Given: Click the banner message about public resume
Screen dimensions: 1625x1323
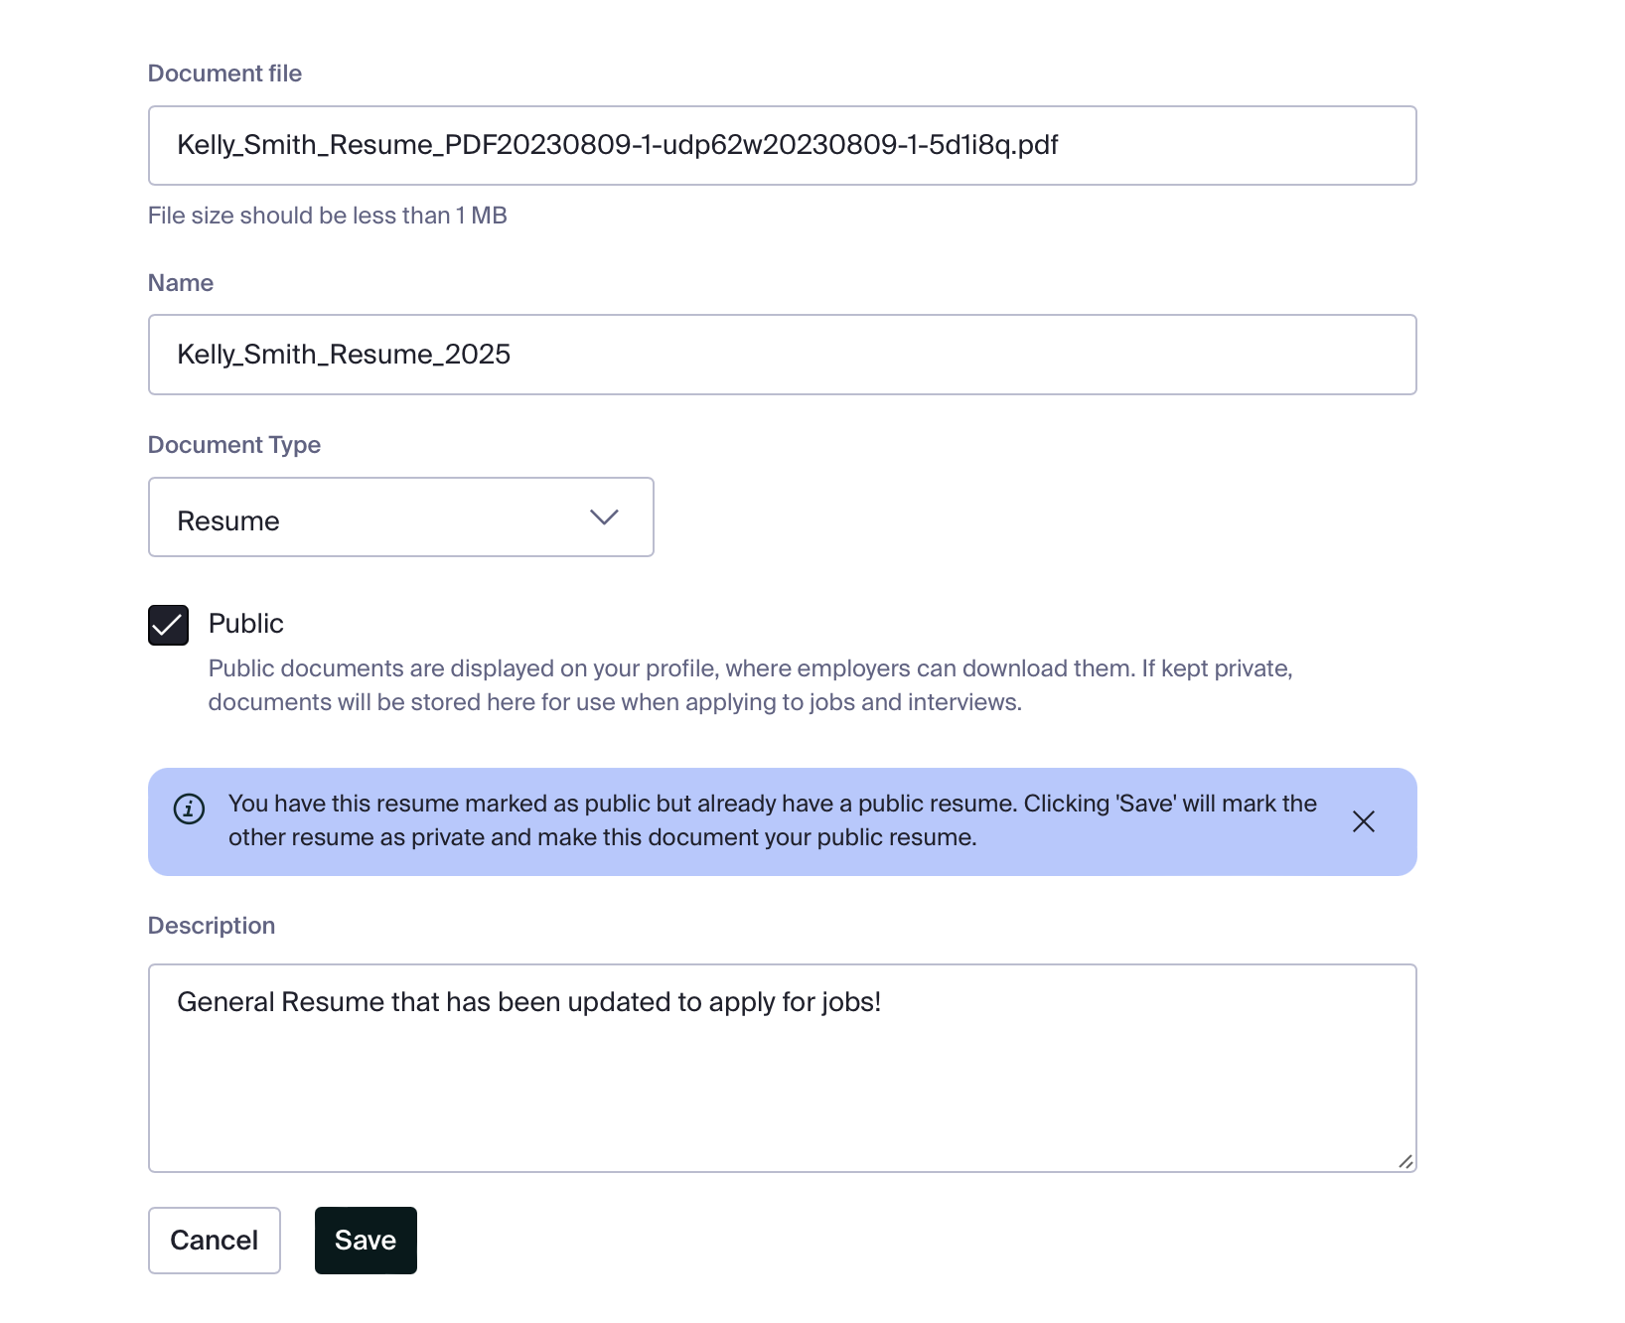Looking at the screenshot, I should (x=772, y=820).
